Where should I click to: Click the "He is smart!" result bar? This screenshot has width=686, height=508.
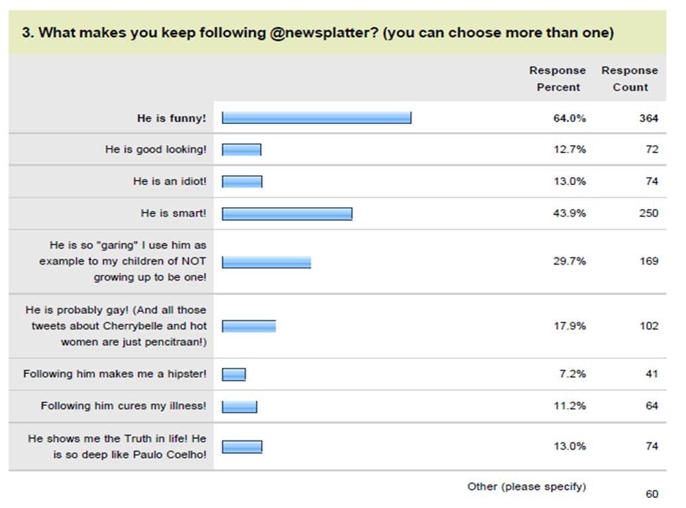pyautogui.click(x=286, y=214)
